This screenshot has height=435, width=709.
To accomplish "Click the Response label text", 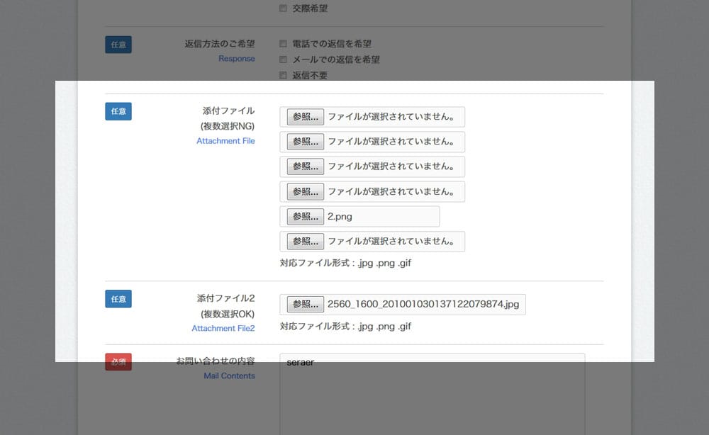I will tap(236, 59).
